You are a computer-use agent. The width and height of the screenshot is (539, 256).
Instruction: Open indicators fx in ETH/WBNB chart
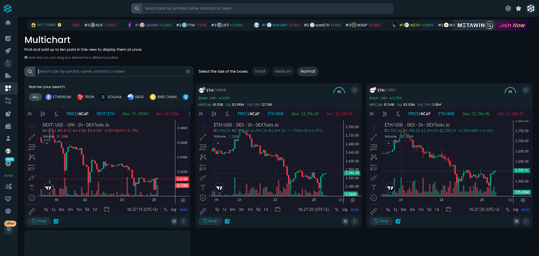227,114
